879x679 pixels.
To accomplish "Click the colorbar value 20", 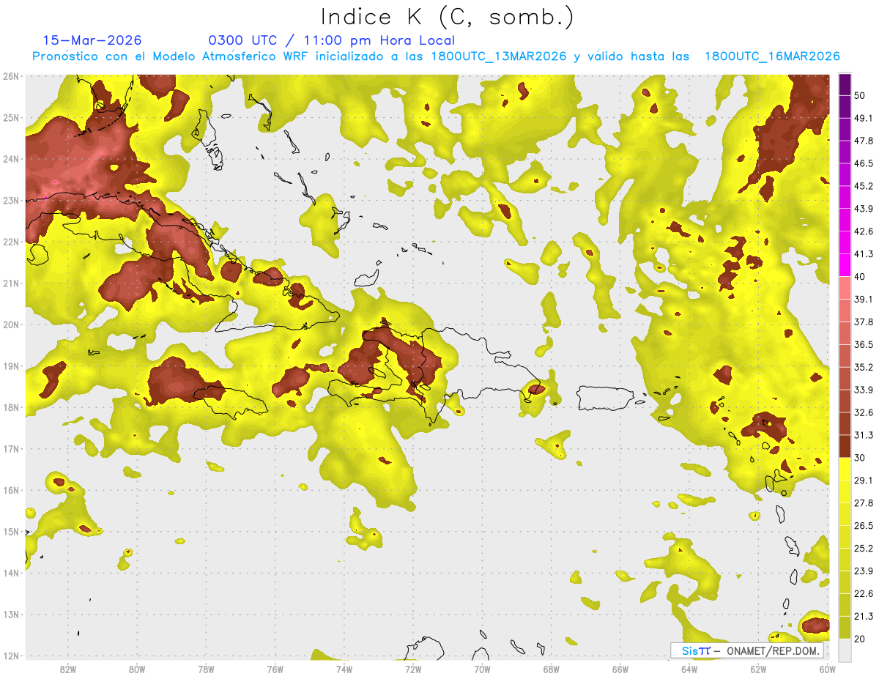I will [860, 639].
